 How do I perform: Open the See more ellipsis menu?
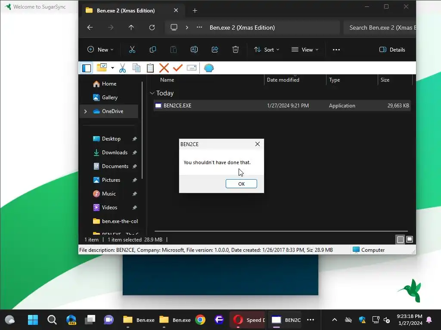pos(336,50)
